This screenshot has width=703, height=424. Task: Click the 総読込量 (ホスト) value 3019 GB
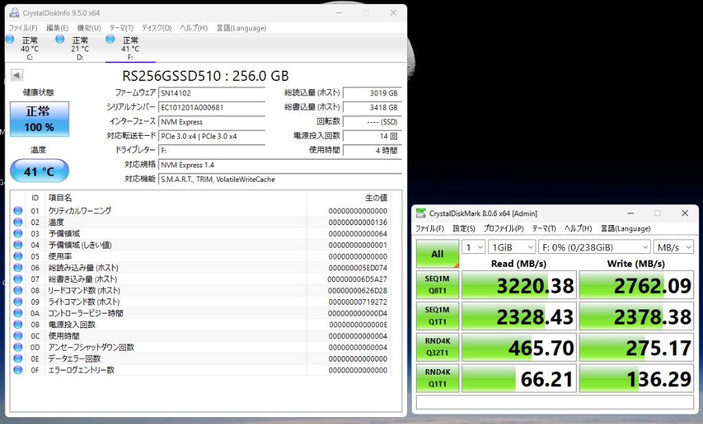[x=372, y=93]
